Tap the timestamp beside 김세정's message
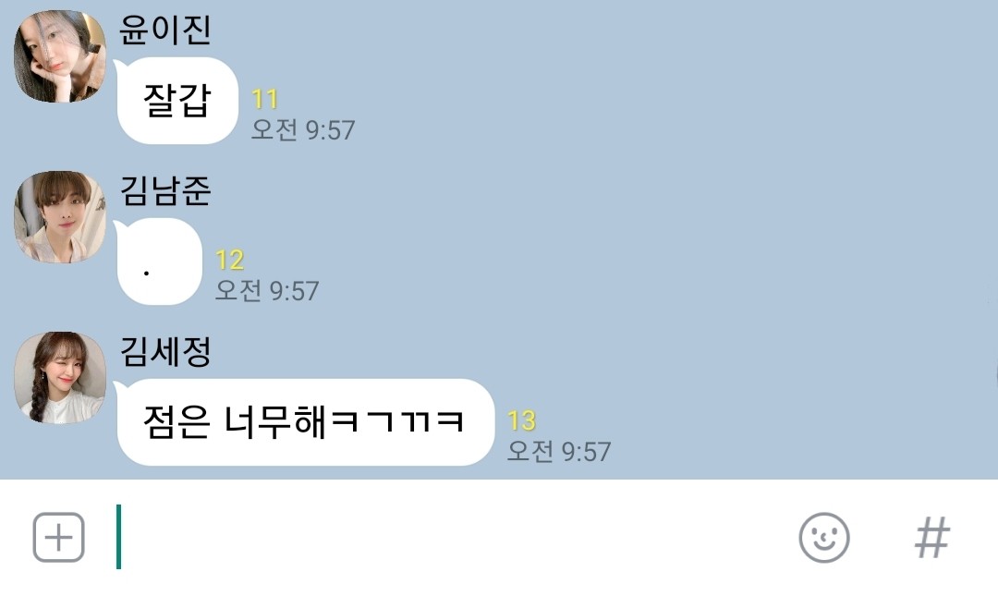The width and height of the screenshot is (998, 596). point(559,452)
